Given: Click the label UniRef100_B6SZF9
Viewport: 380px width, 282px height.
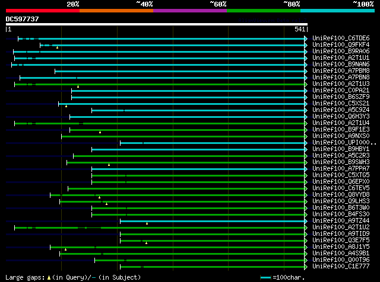Looking at the screenshot, I should point(341,97).
